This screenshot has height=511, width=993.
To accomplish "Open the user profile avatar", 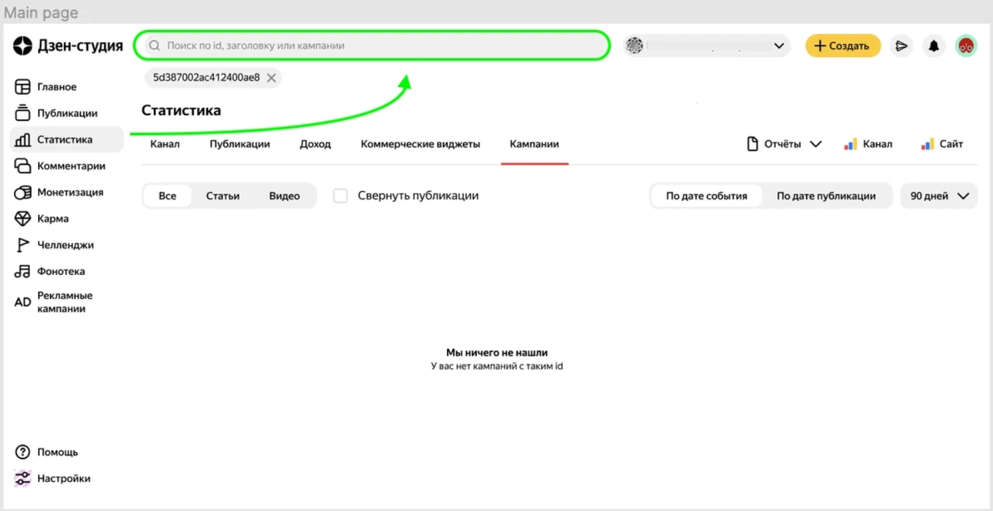I will (966, 46).
